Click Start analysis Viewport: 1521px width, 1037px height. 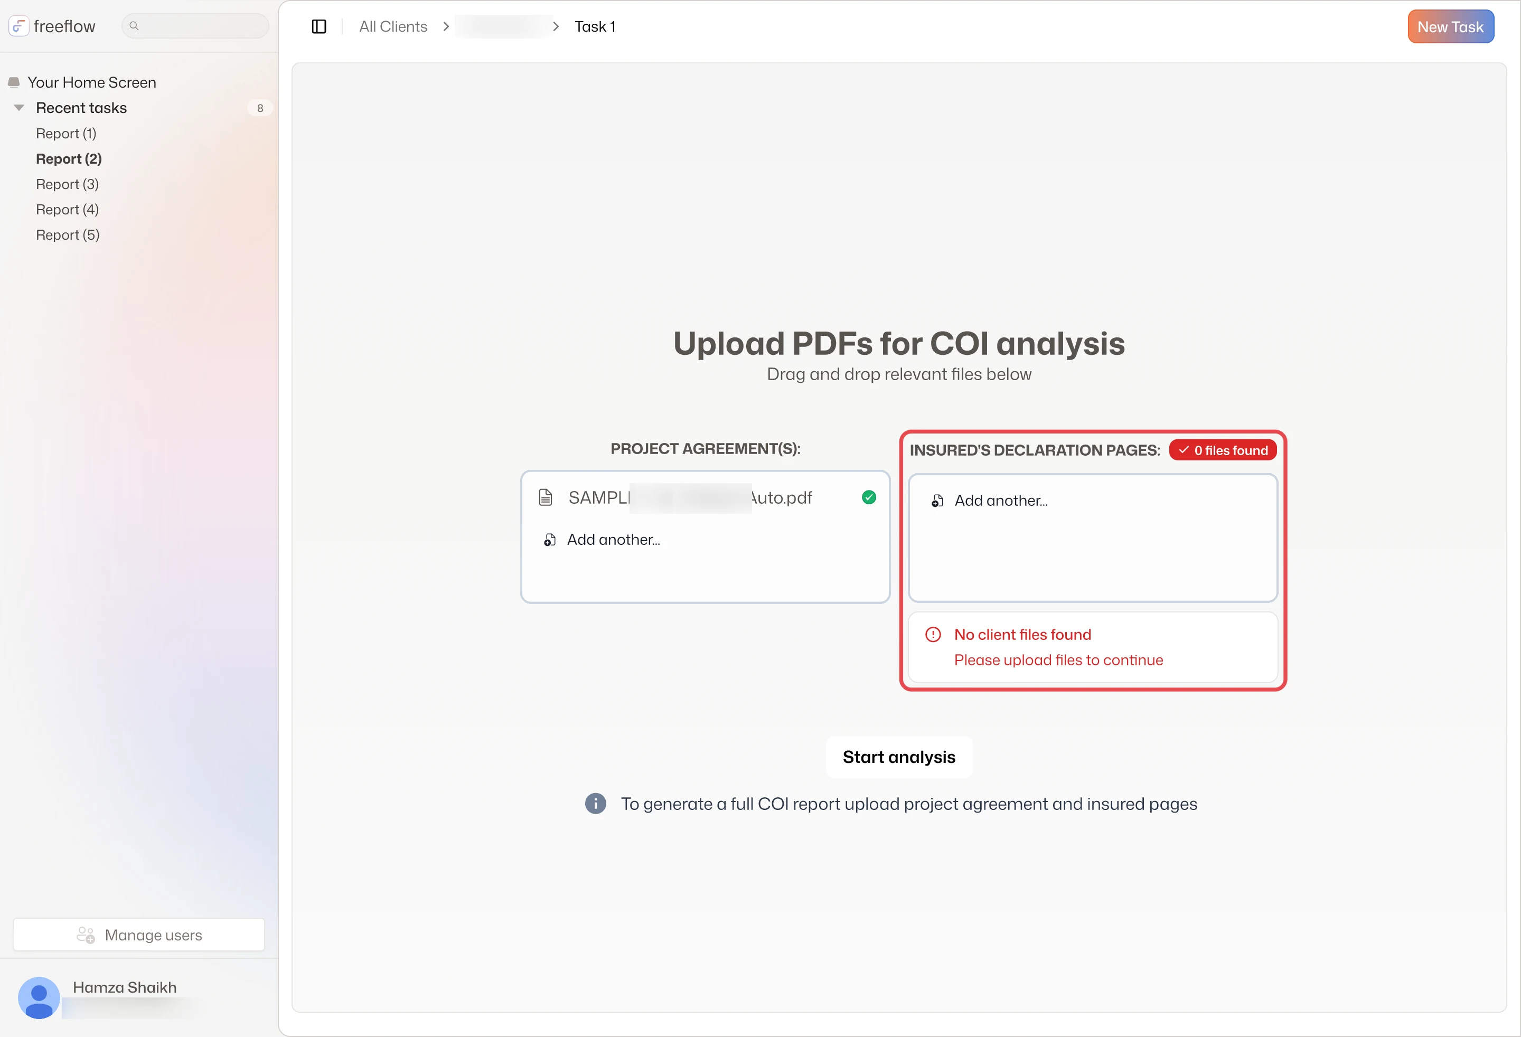coord(898,757)
